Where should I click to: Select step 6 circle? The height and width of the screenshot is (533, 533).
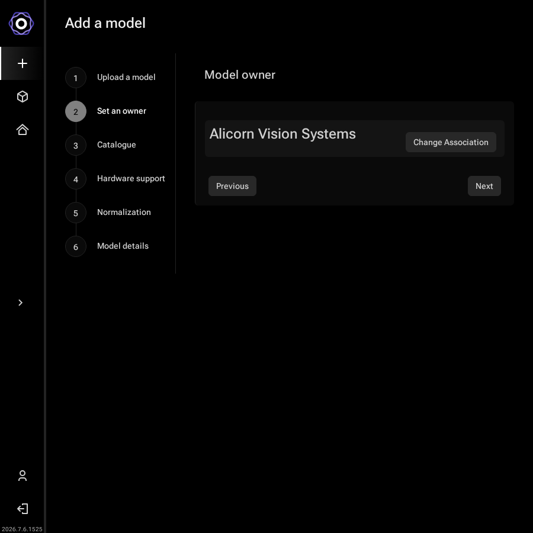pyautogui.click(x=76, y=246)
